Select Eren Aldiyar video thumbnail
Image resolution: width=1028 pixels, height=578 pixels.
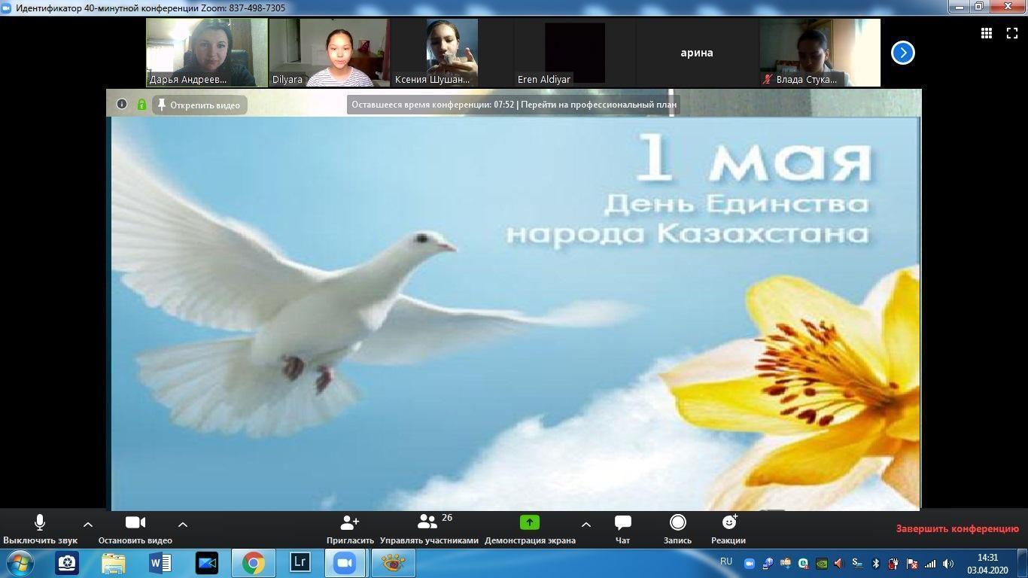tap(574, 53)
